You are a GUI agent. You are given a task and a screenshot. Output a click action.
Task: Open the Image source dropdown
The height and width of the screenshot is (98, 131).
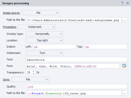coord(40,13)
